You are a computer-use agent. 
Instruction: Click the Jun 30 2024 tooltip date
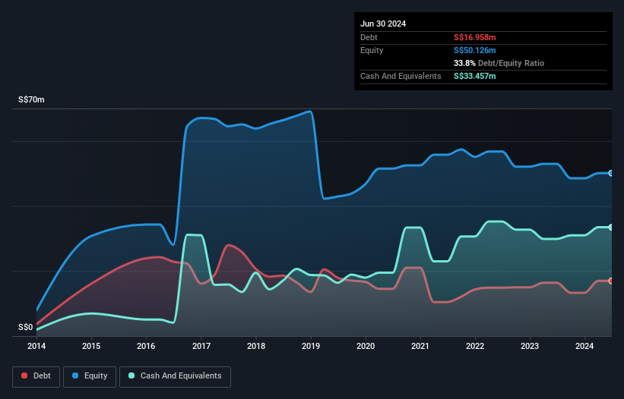(x=383, y=24)
